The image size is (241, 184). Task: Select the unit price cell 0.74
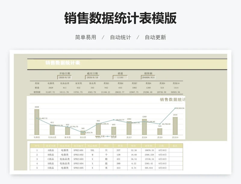pyautogui.click(x=134, y=168)
